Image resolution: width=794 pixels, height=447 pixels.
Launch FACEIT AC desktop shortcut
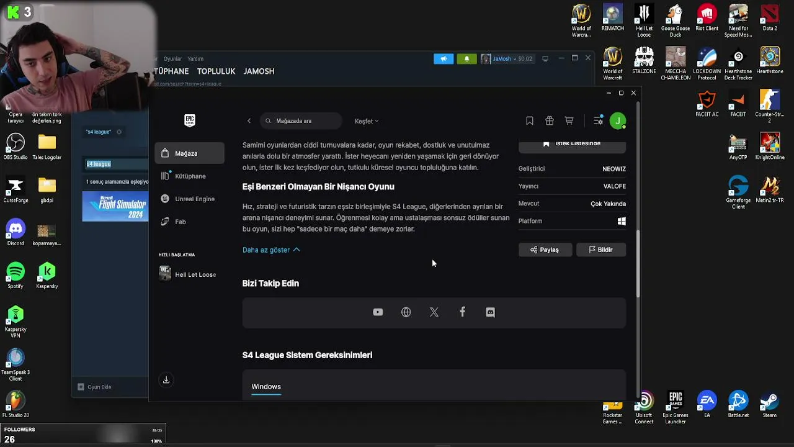click(x=707, y=103)
